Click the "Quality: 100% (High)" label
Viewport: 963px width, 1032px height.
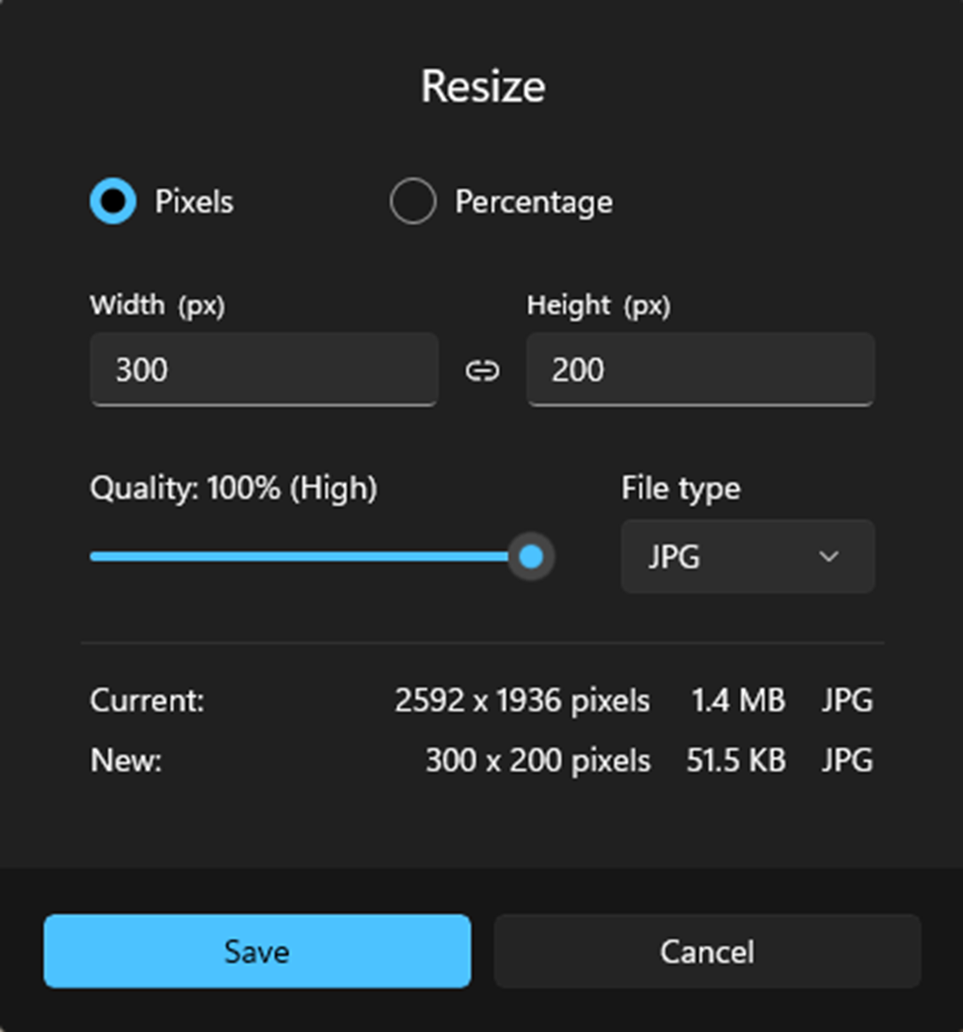pos(234,488)
